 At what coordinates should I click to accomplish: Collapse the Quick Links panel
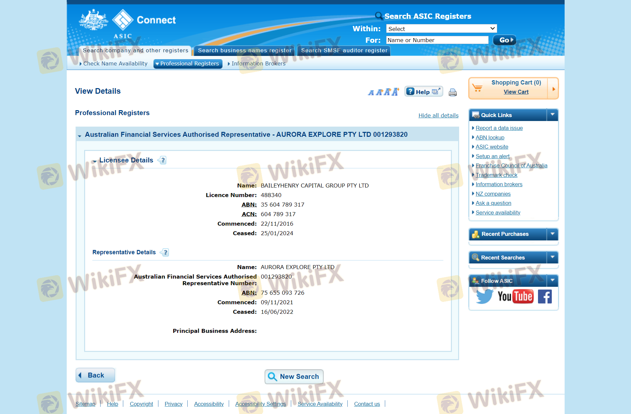coord(552,115)
